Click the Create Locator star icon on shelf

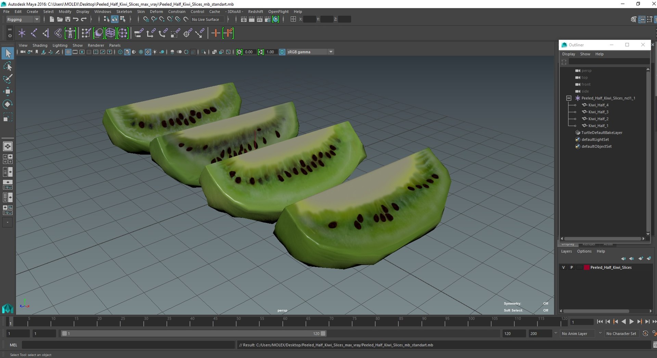[22, 33]
